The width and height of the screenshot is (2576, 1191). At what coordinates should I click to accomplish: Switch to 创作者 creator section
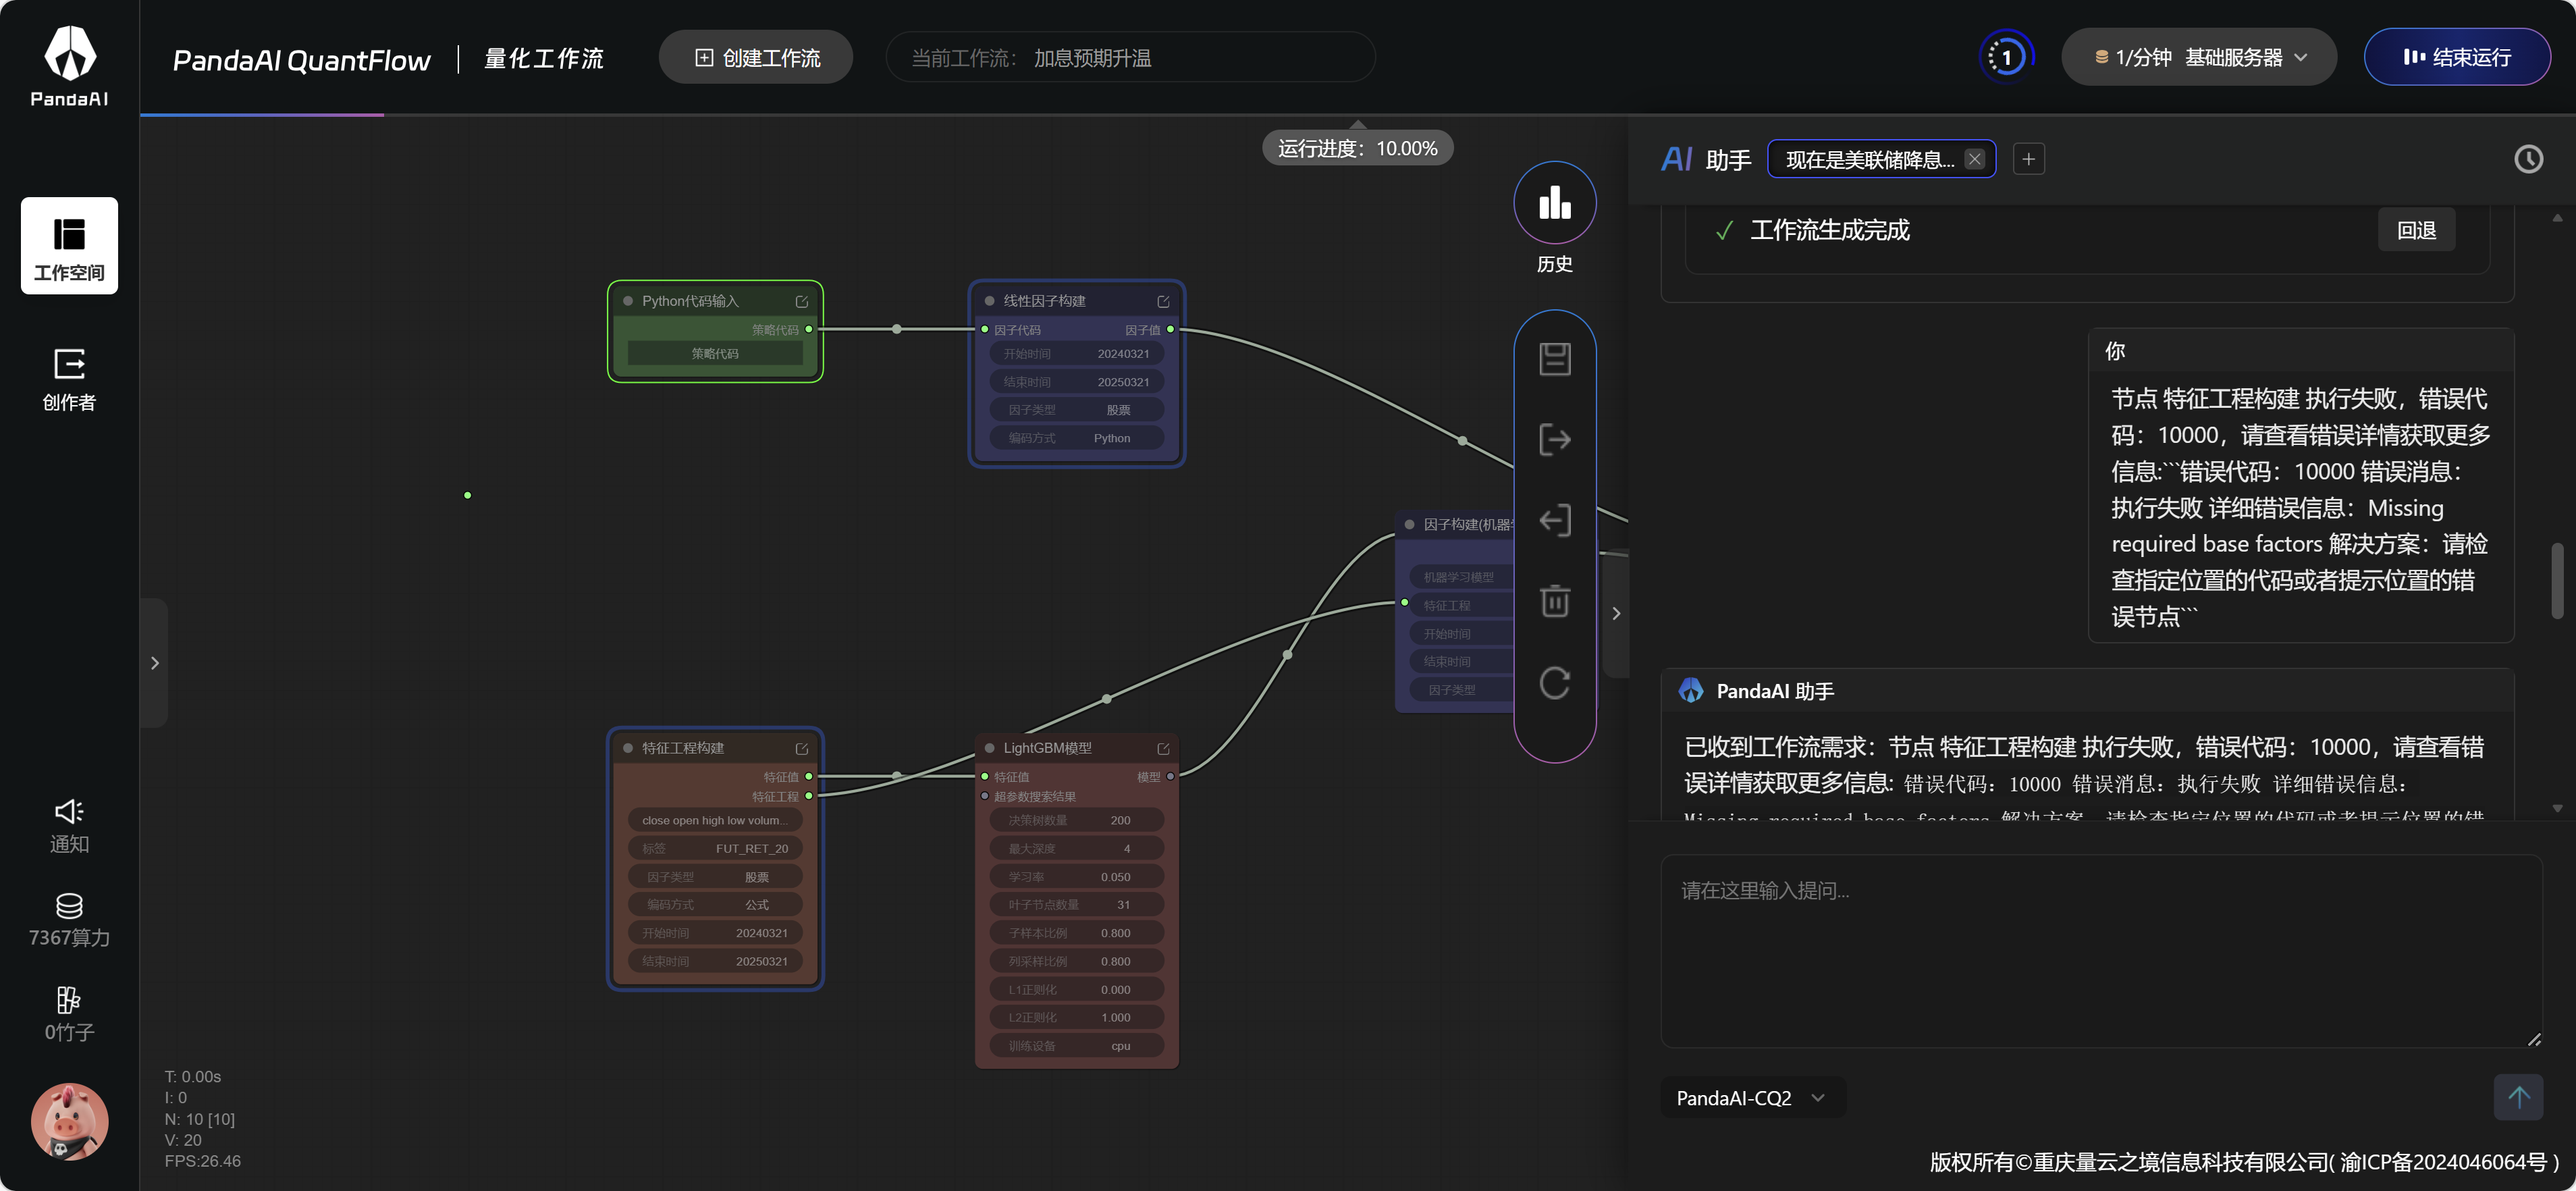(69, 379)
